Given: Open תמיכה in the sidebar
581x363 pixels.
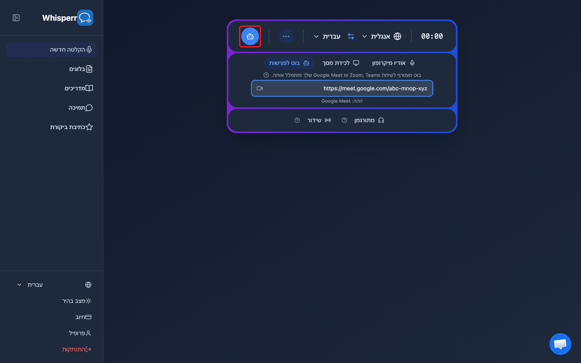Looking at the screenshot, I should [81, 108].
